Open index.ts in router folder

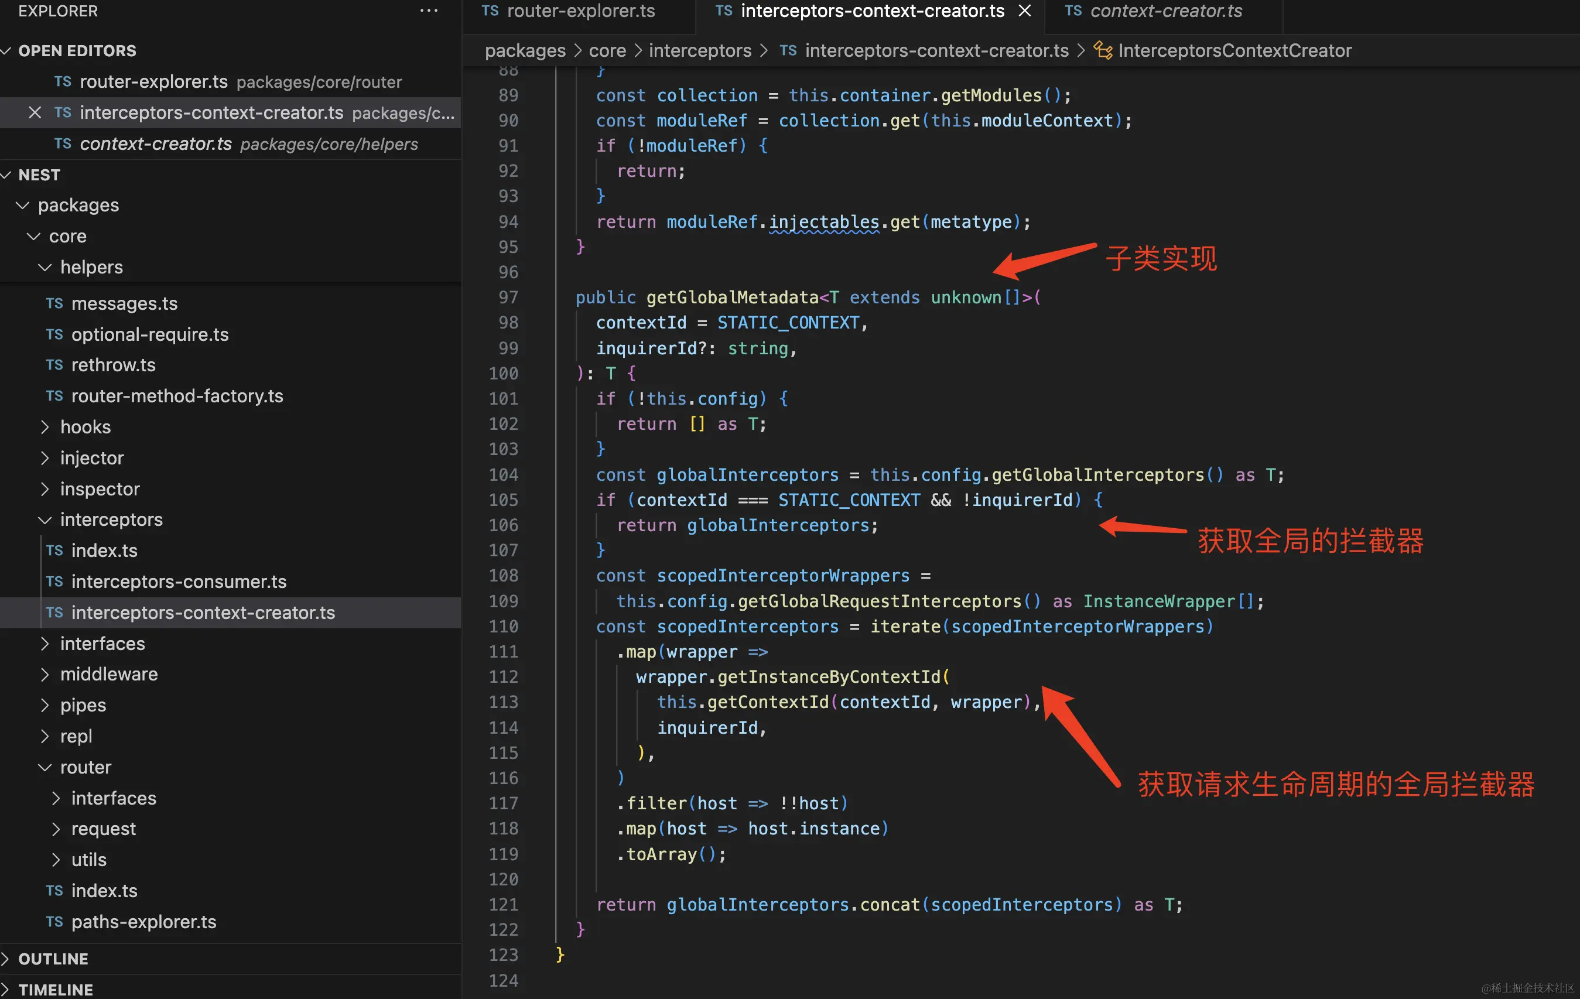pos(230,891)
